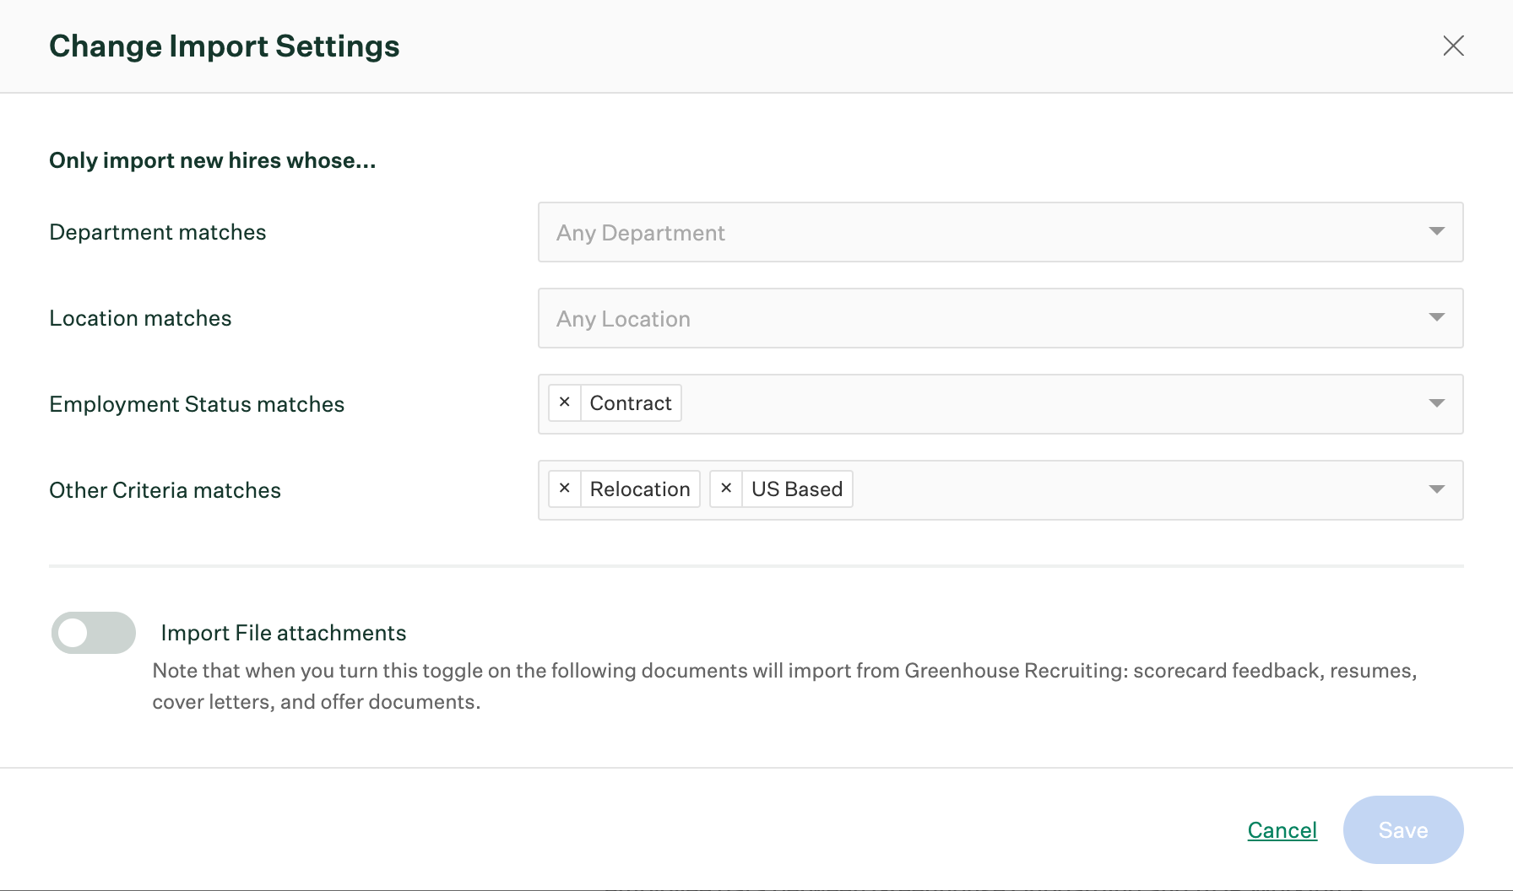Click the Location dropdown caret arrow

(1437, 317)
